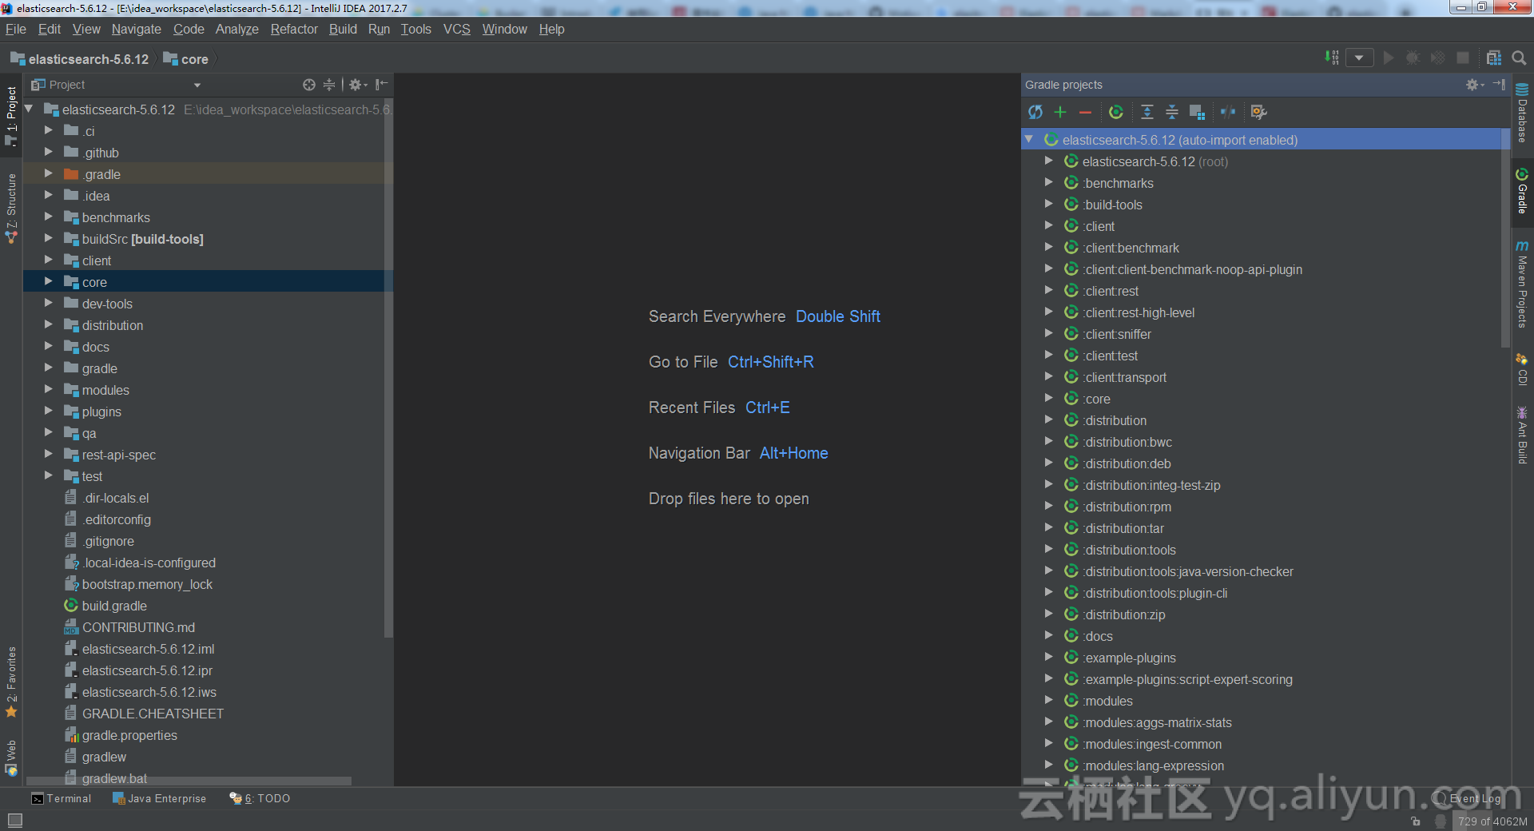Select CONTRIBUTING.md in the Project tree
Image resolution: width=1534 pixels, height=831 pixels.
click(x=138, y=627)
